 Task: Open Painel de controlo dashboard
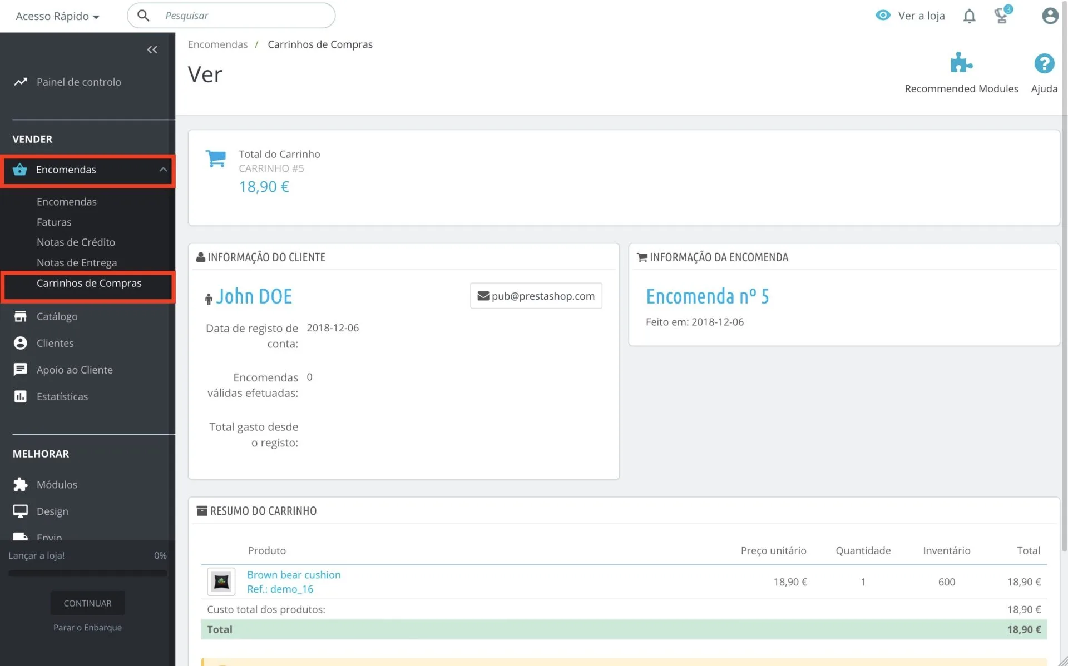[x=78, y=82]
